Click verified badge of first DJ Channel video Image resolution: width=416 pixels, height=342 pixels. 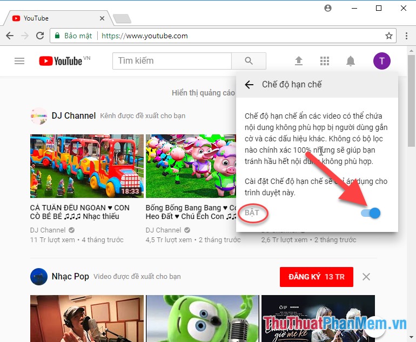[72, 230]
